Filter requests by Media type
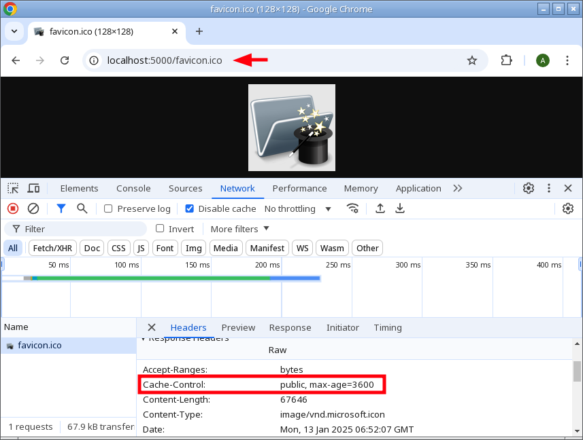583x440 pixels. coord(226,249)
